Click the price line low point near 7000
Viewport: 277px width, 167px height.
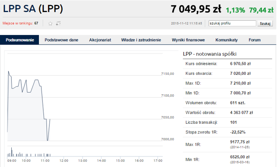pyautogui.click(x=48, y=140)
